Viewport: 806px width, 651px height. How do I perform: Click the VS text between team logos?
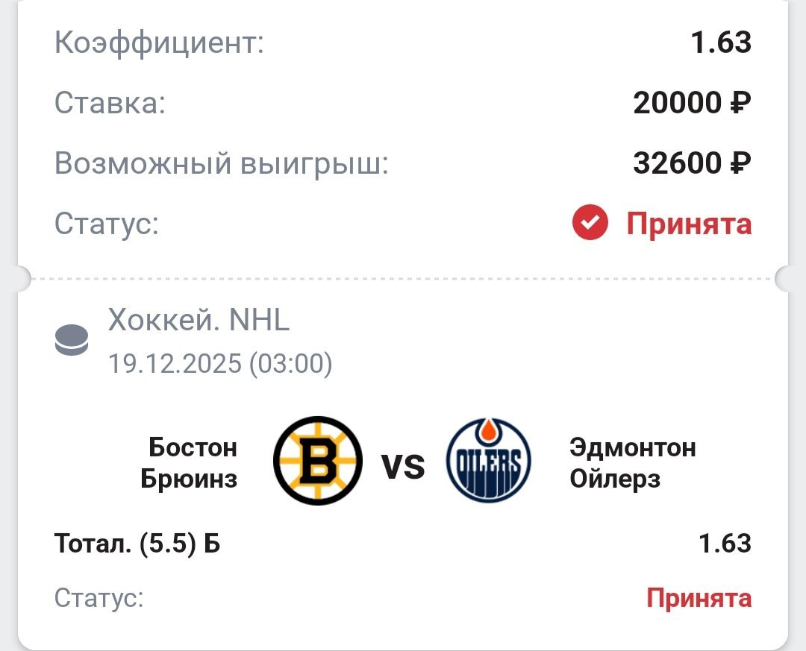click(x=403, y=468)
